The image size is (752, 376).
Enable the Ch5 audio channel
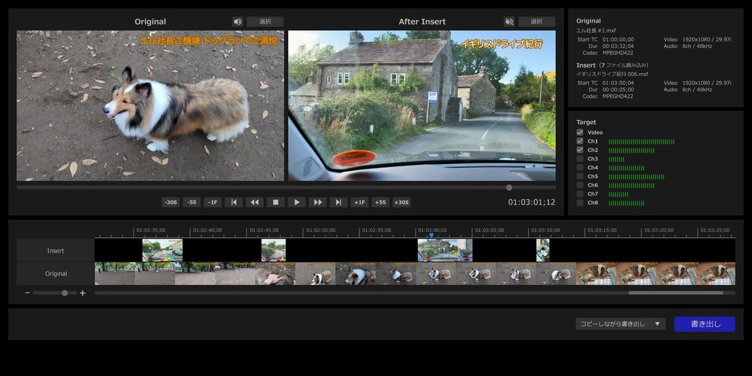coord(580,176)
